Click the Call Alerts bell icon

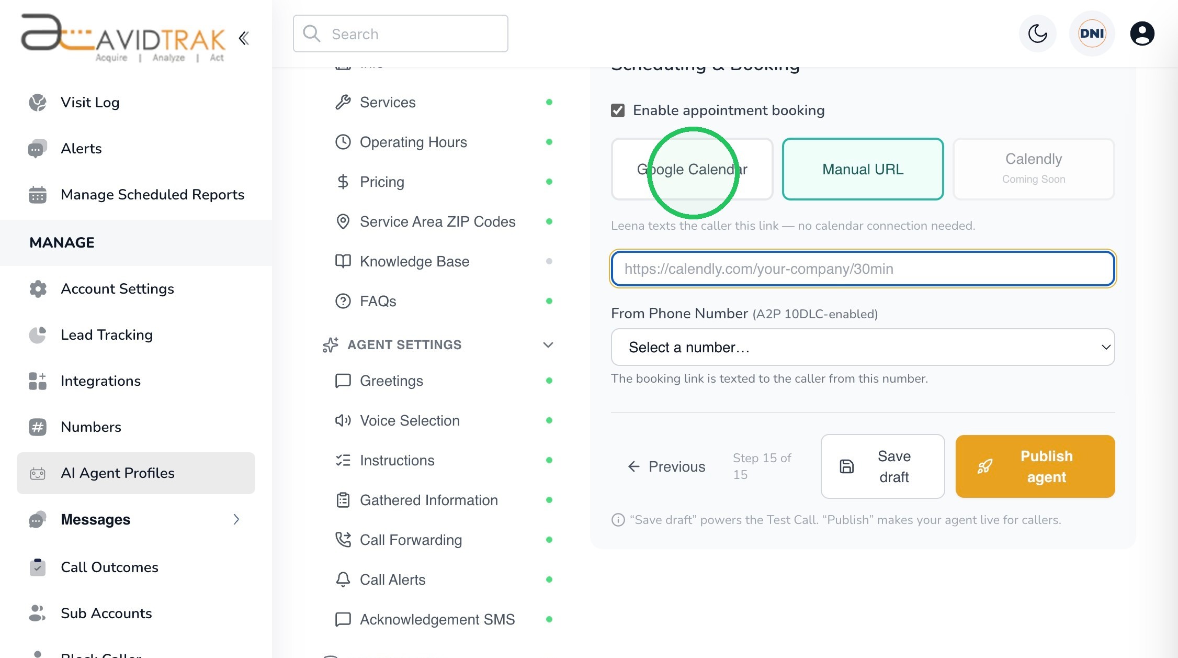coord(343,580)
